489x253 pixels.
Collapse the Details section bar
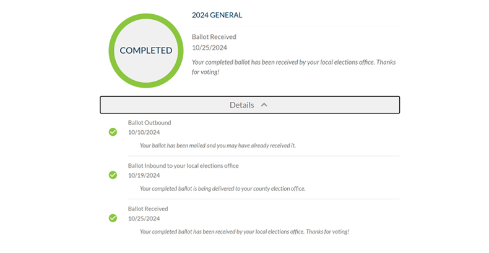coord(250,105)
